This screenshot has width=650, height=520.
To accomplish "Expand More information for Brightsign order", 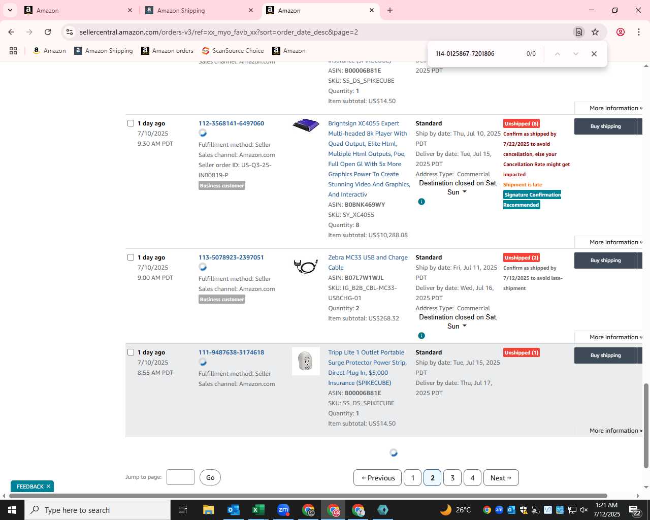I will 615,242.
